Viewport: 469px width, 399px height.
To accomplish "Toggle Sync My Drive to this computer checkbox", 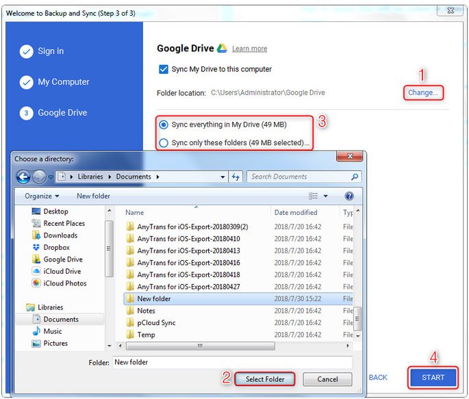I will tap(164, 69).
